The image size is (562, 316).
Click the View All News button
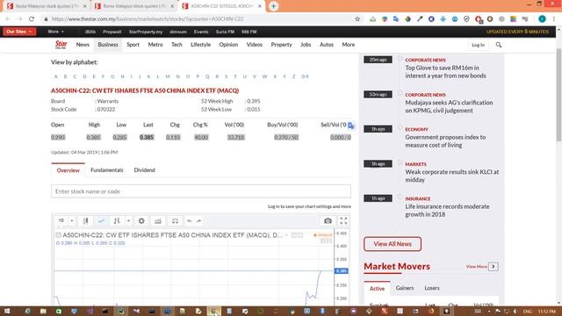click(393, 244)
